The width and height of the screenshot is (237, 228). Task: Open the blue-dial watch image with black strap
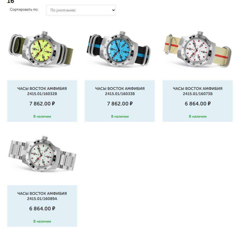[x=119, y=49]
